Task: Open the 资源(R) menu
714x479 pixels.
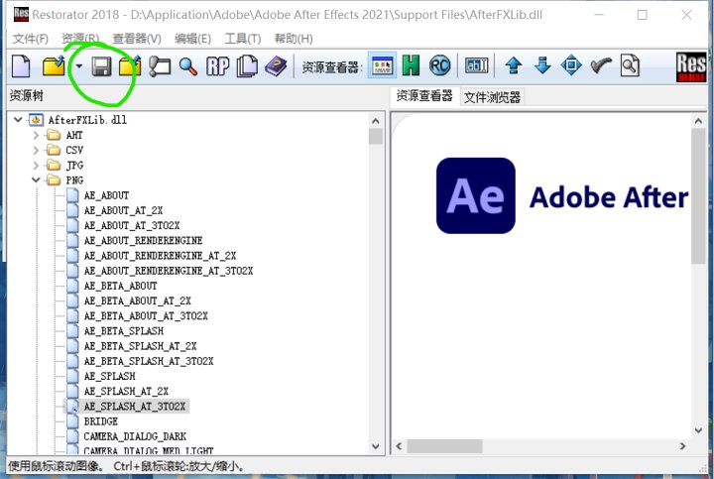Action: (x=80, y=39)
